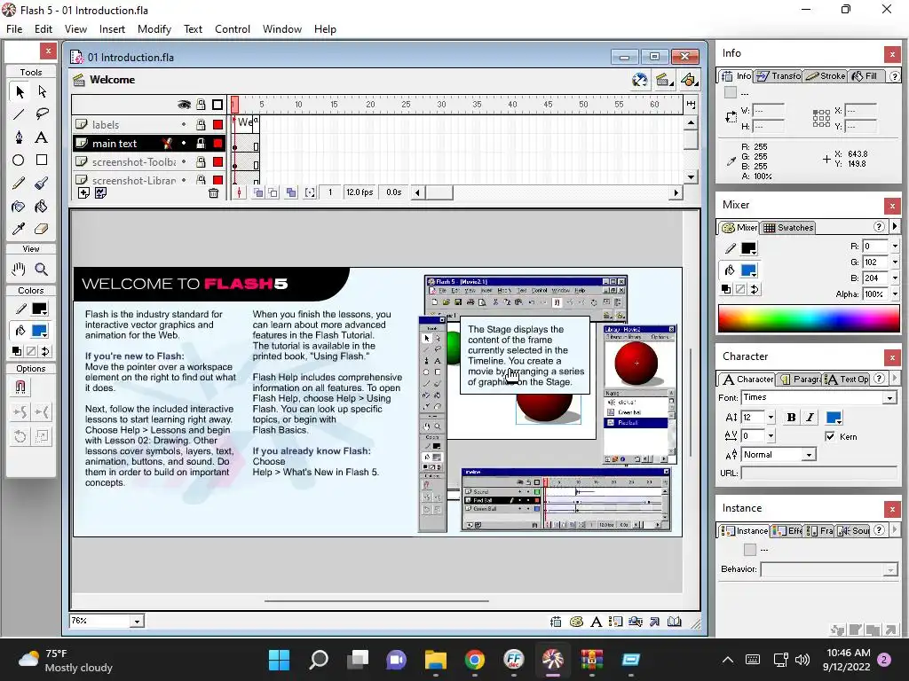Select the Hand tool
This screenshot has height=681, width=909.
[x=20, y=270]
